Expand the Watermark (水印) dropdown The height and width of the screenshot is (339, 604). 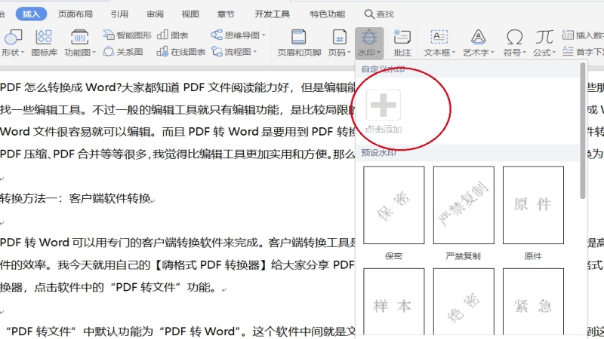369,53
